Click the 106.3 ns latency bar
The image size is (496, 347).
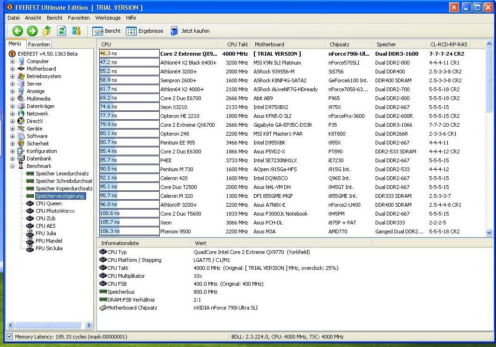tap(129, 231)
